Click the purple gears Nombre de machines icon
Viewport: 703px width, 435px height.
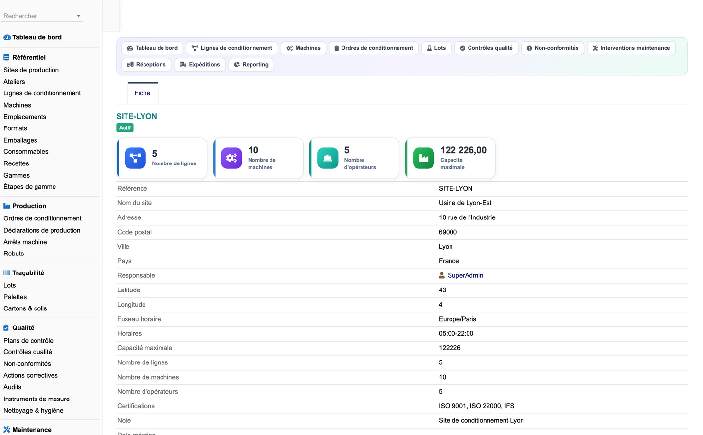pyautogui.click(x=232, y=158)
